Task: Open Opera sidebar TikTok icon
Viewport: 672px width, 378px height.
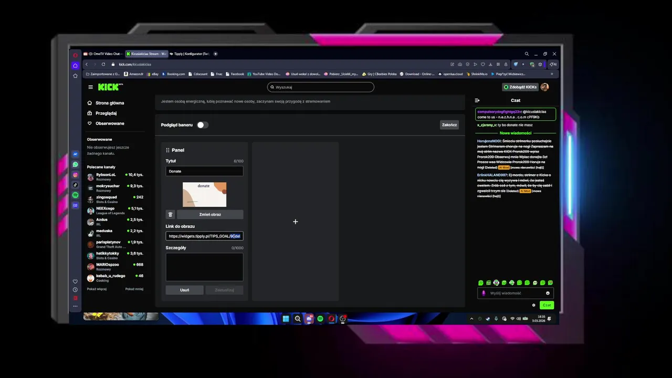Action: pos(75,185)
